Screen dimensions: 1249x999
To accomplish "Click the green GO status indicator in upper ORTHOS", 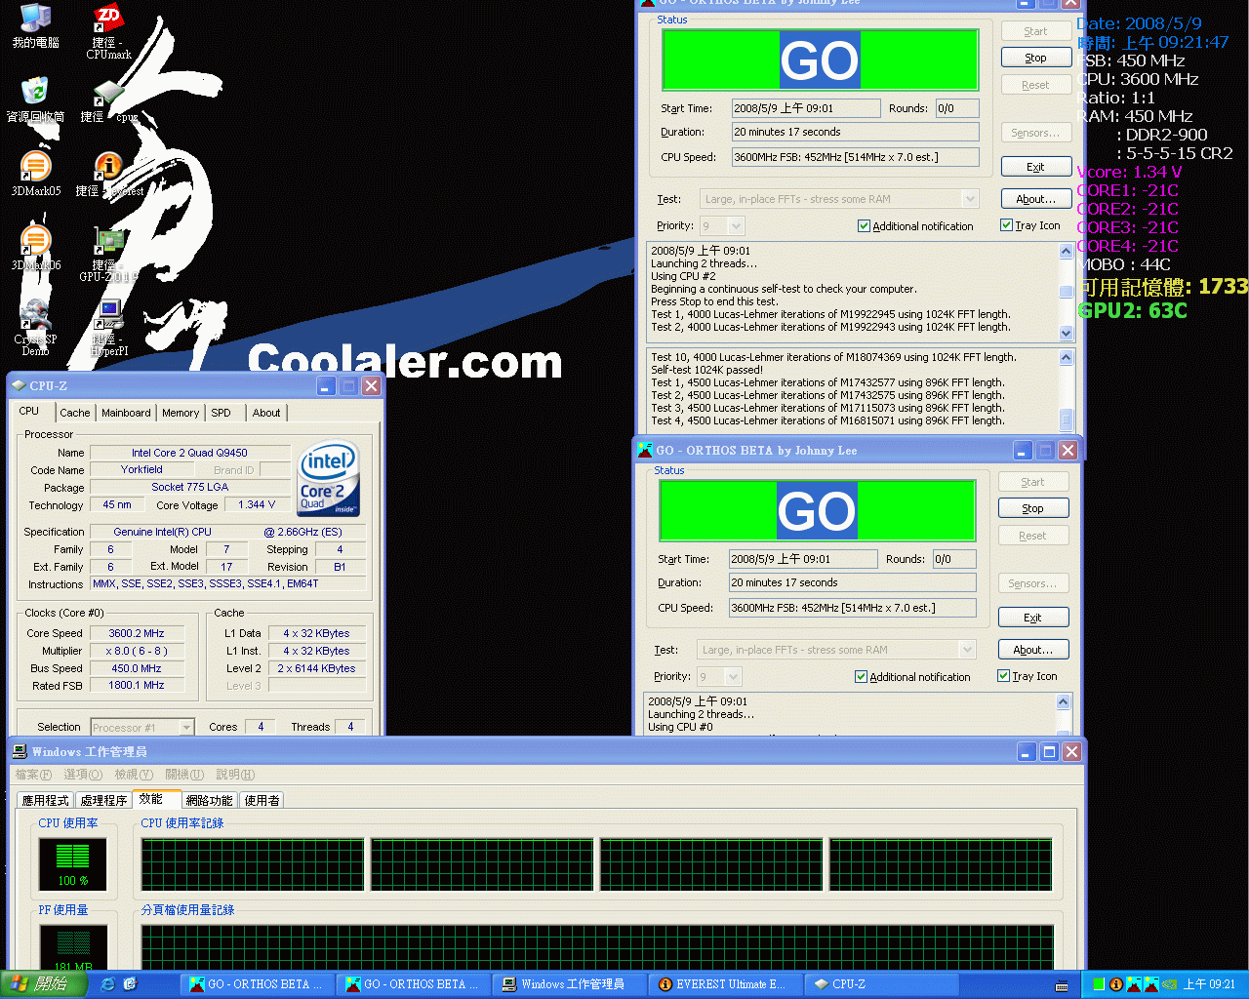I will [x=820, y=60].
